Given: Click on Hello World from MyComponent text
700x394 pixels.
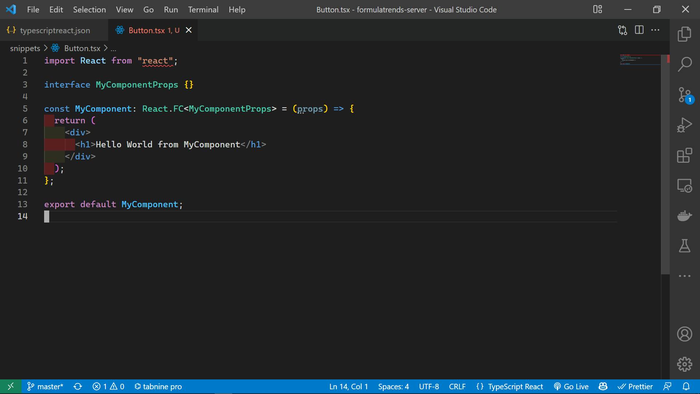Looking at the screenshot, I should click(x=168, y=144).
